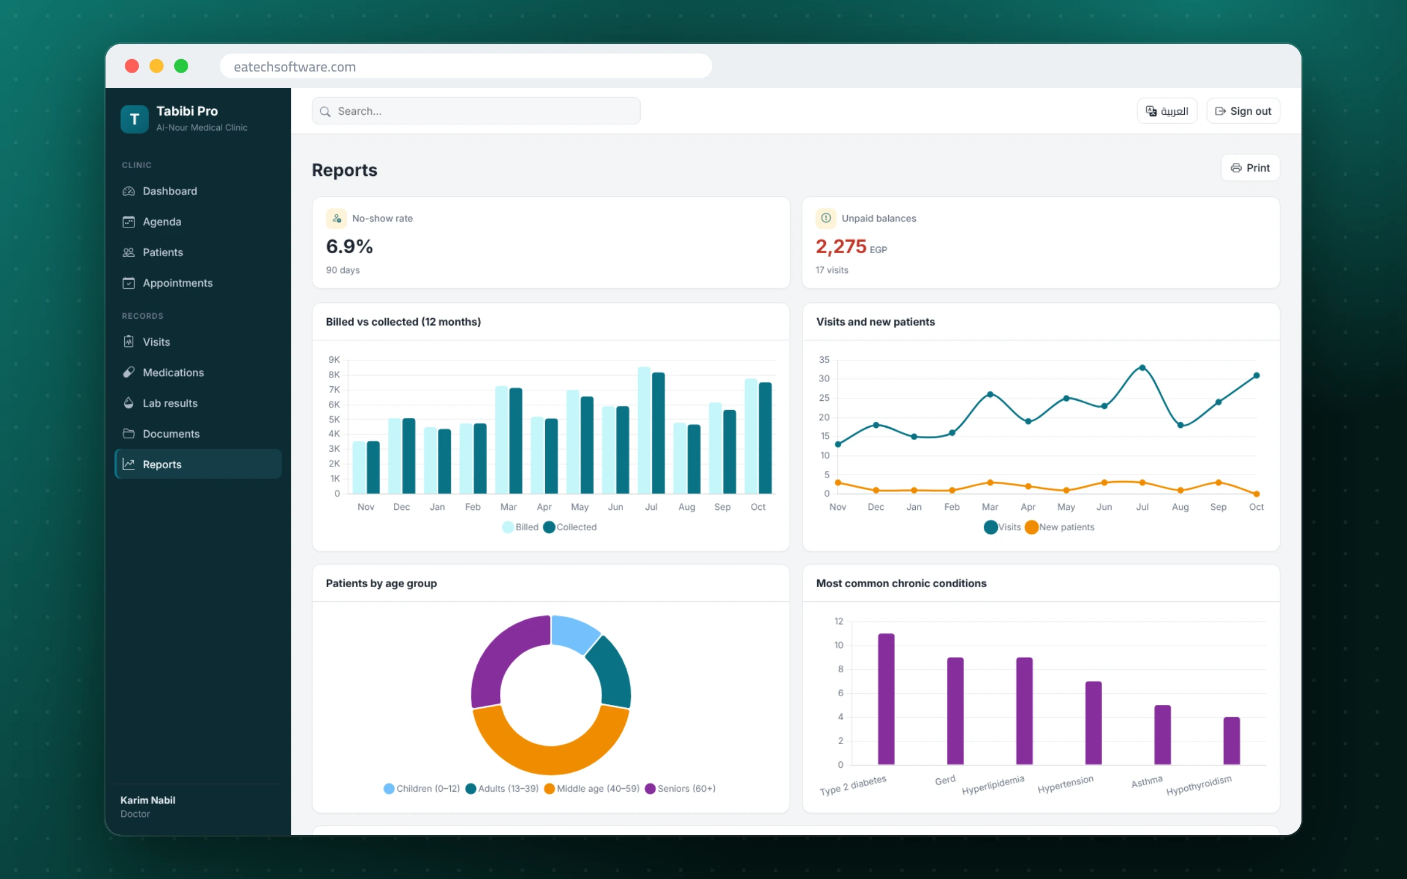1407x879 pixels.
Task: Toggle New patients legend marker
Action: click(x=1031, y=527)
